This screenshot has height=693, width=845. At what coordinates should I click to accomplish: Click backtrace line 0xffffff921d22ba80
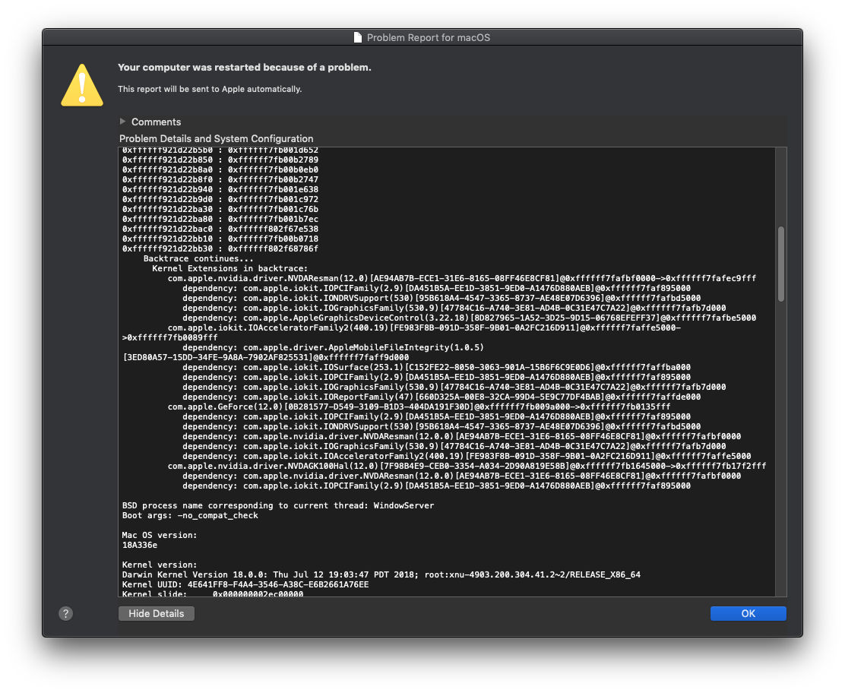220,219
